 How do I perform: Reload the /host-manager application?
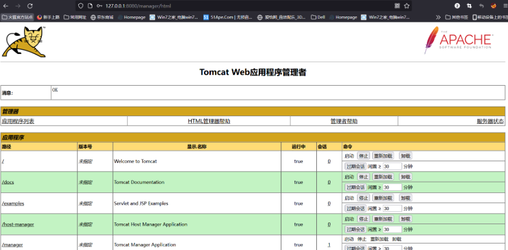(383, 219)
